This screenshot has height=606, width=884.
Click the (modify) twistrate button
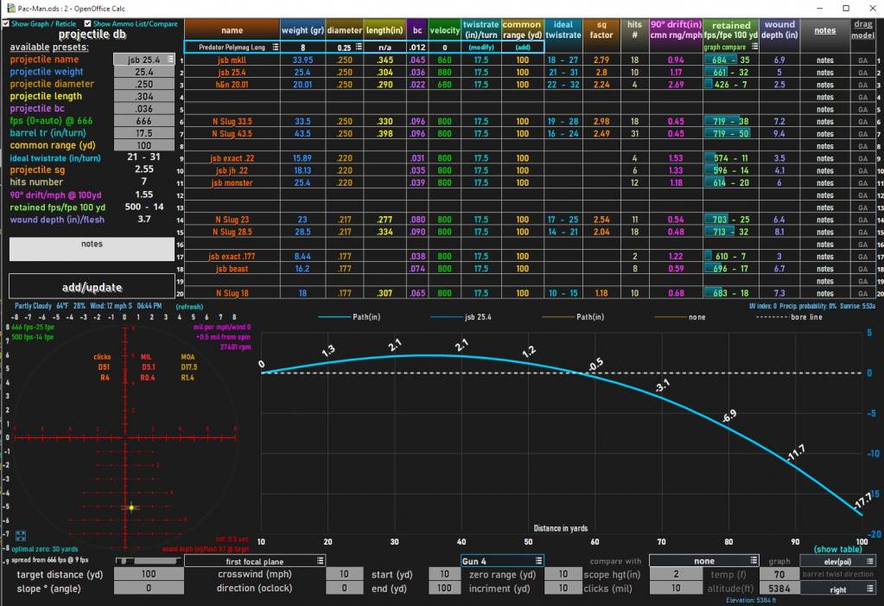[x=481, y=48]
